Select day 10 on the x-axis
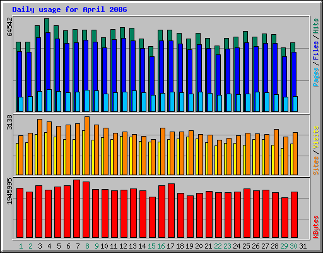This screenshot has width=323, height=253. point(104,246)
